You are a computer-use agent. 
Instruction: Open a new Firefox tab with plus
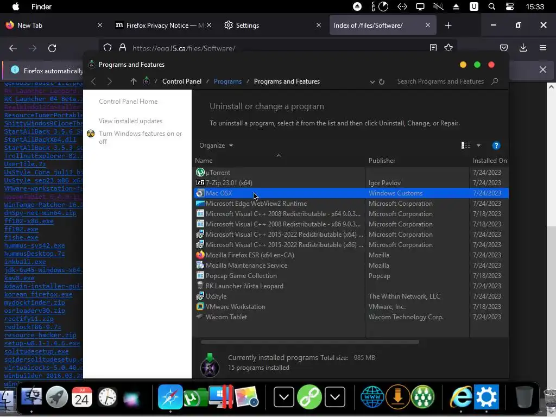448,25
